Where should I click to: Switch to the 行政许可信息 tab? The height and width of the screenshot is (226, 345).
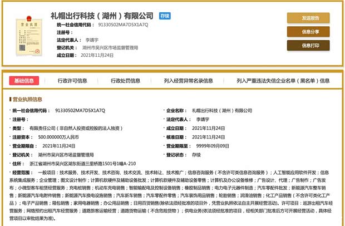tap(72, 81)
